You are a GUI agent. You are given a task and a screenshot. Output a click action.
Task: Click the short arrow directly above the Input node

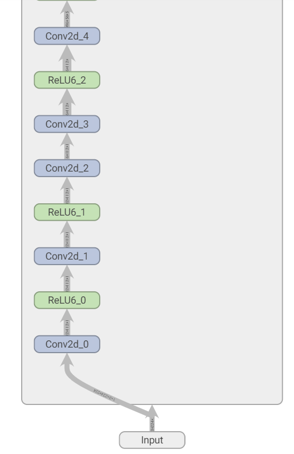coord(152,418)
